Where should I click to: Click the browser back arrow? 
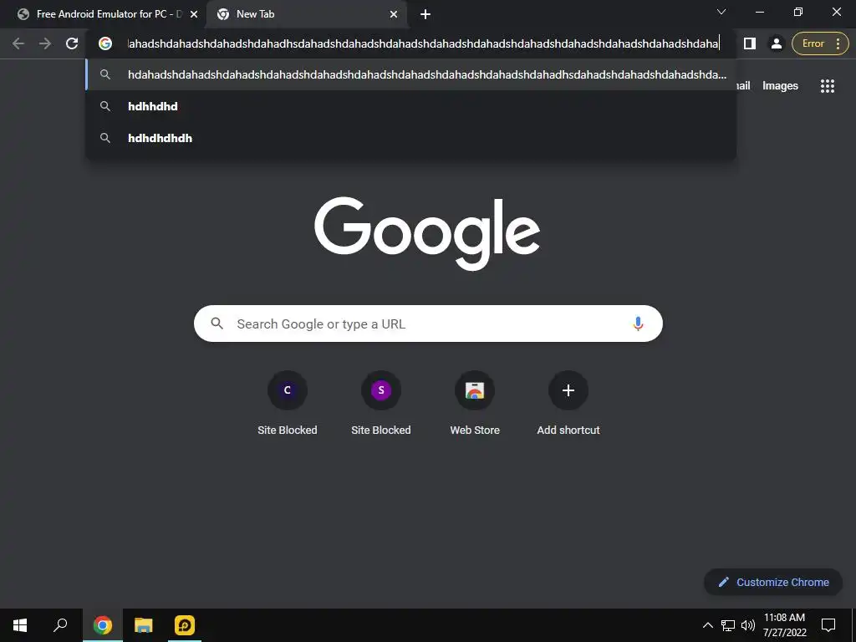(x=18, y=43)
